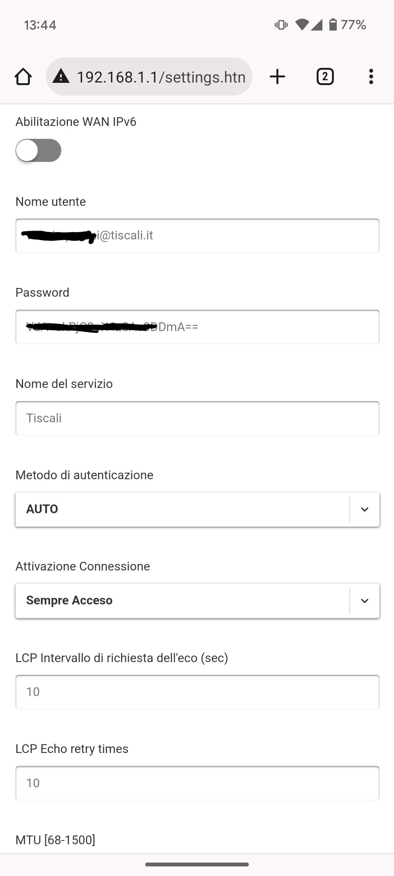Click the chevron beside Sempre Acceso
The height and width of the screenshot is (876, 394).
(x=364, y=600)
